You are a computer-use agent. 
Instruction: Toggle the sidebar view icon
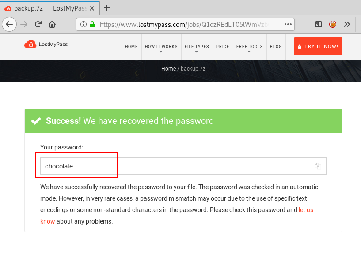point(319,24)
